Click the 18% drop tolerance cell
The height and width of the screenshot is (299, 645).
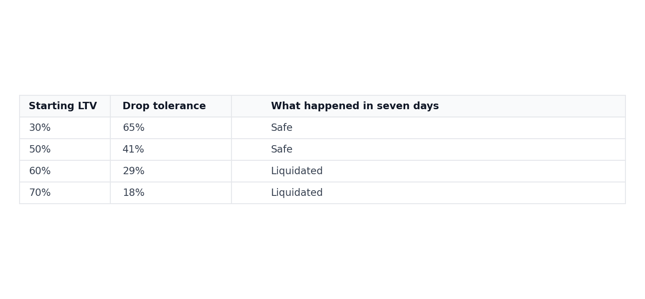(x=133, y=193)
